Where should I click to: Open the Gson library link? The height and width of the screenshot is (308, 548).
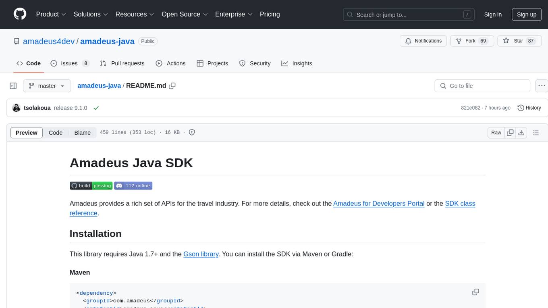point(201,254)
